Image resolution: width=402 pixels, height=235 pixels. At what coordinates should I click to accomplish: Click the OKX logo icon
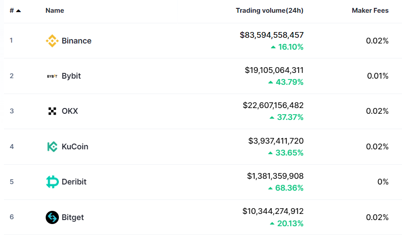(52, 111)
